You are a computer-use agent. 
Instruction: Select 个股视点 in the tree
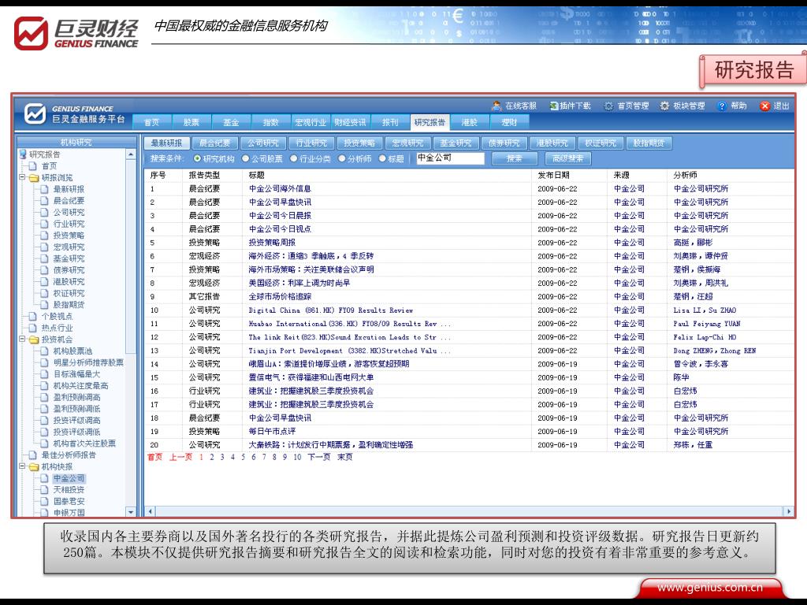click(57, 317)
